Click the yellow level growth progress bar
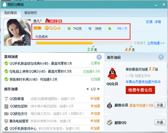Image resolution: width=168 pixels, height=133 pixels. pyautogui.click(x=84, y=43)
